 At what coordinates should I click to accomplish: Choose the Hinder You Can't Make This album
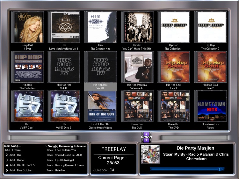pos(137,27)
